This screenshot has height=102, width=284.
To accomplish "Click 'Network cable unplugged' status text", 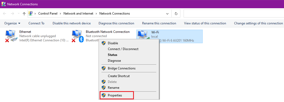I will click(x=37, y=36).
